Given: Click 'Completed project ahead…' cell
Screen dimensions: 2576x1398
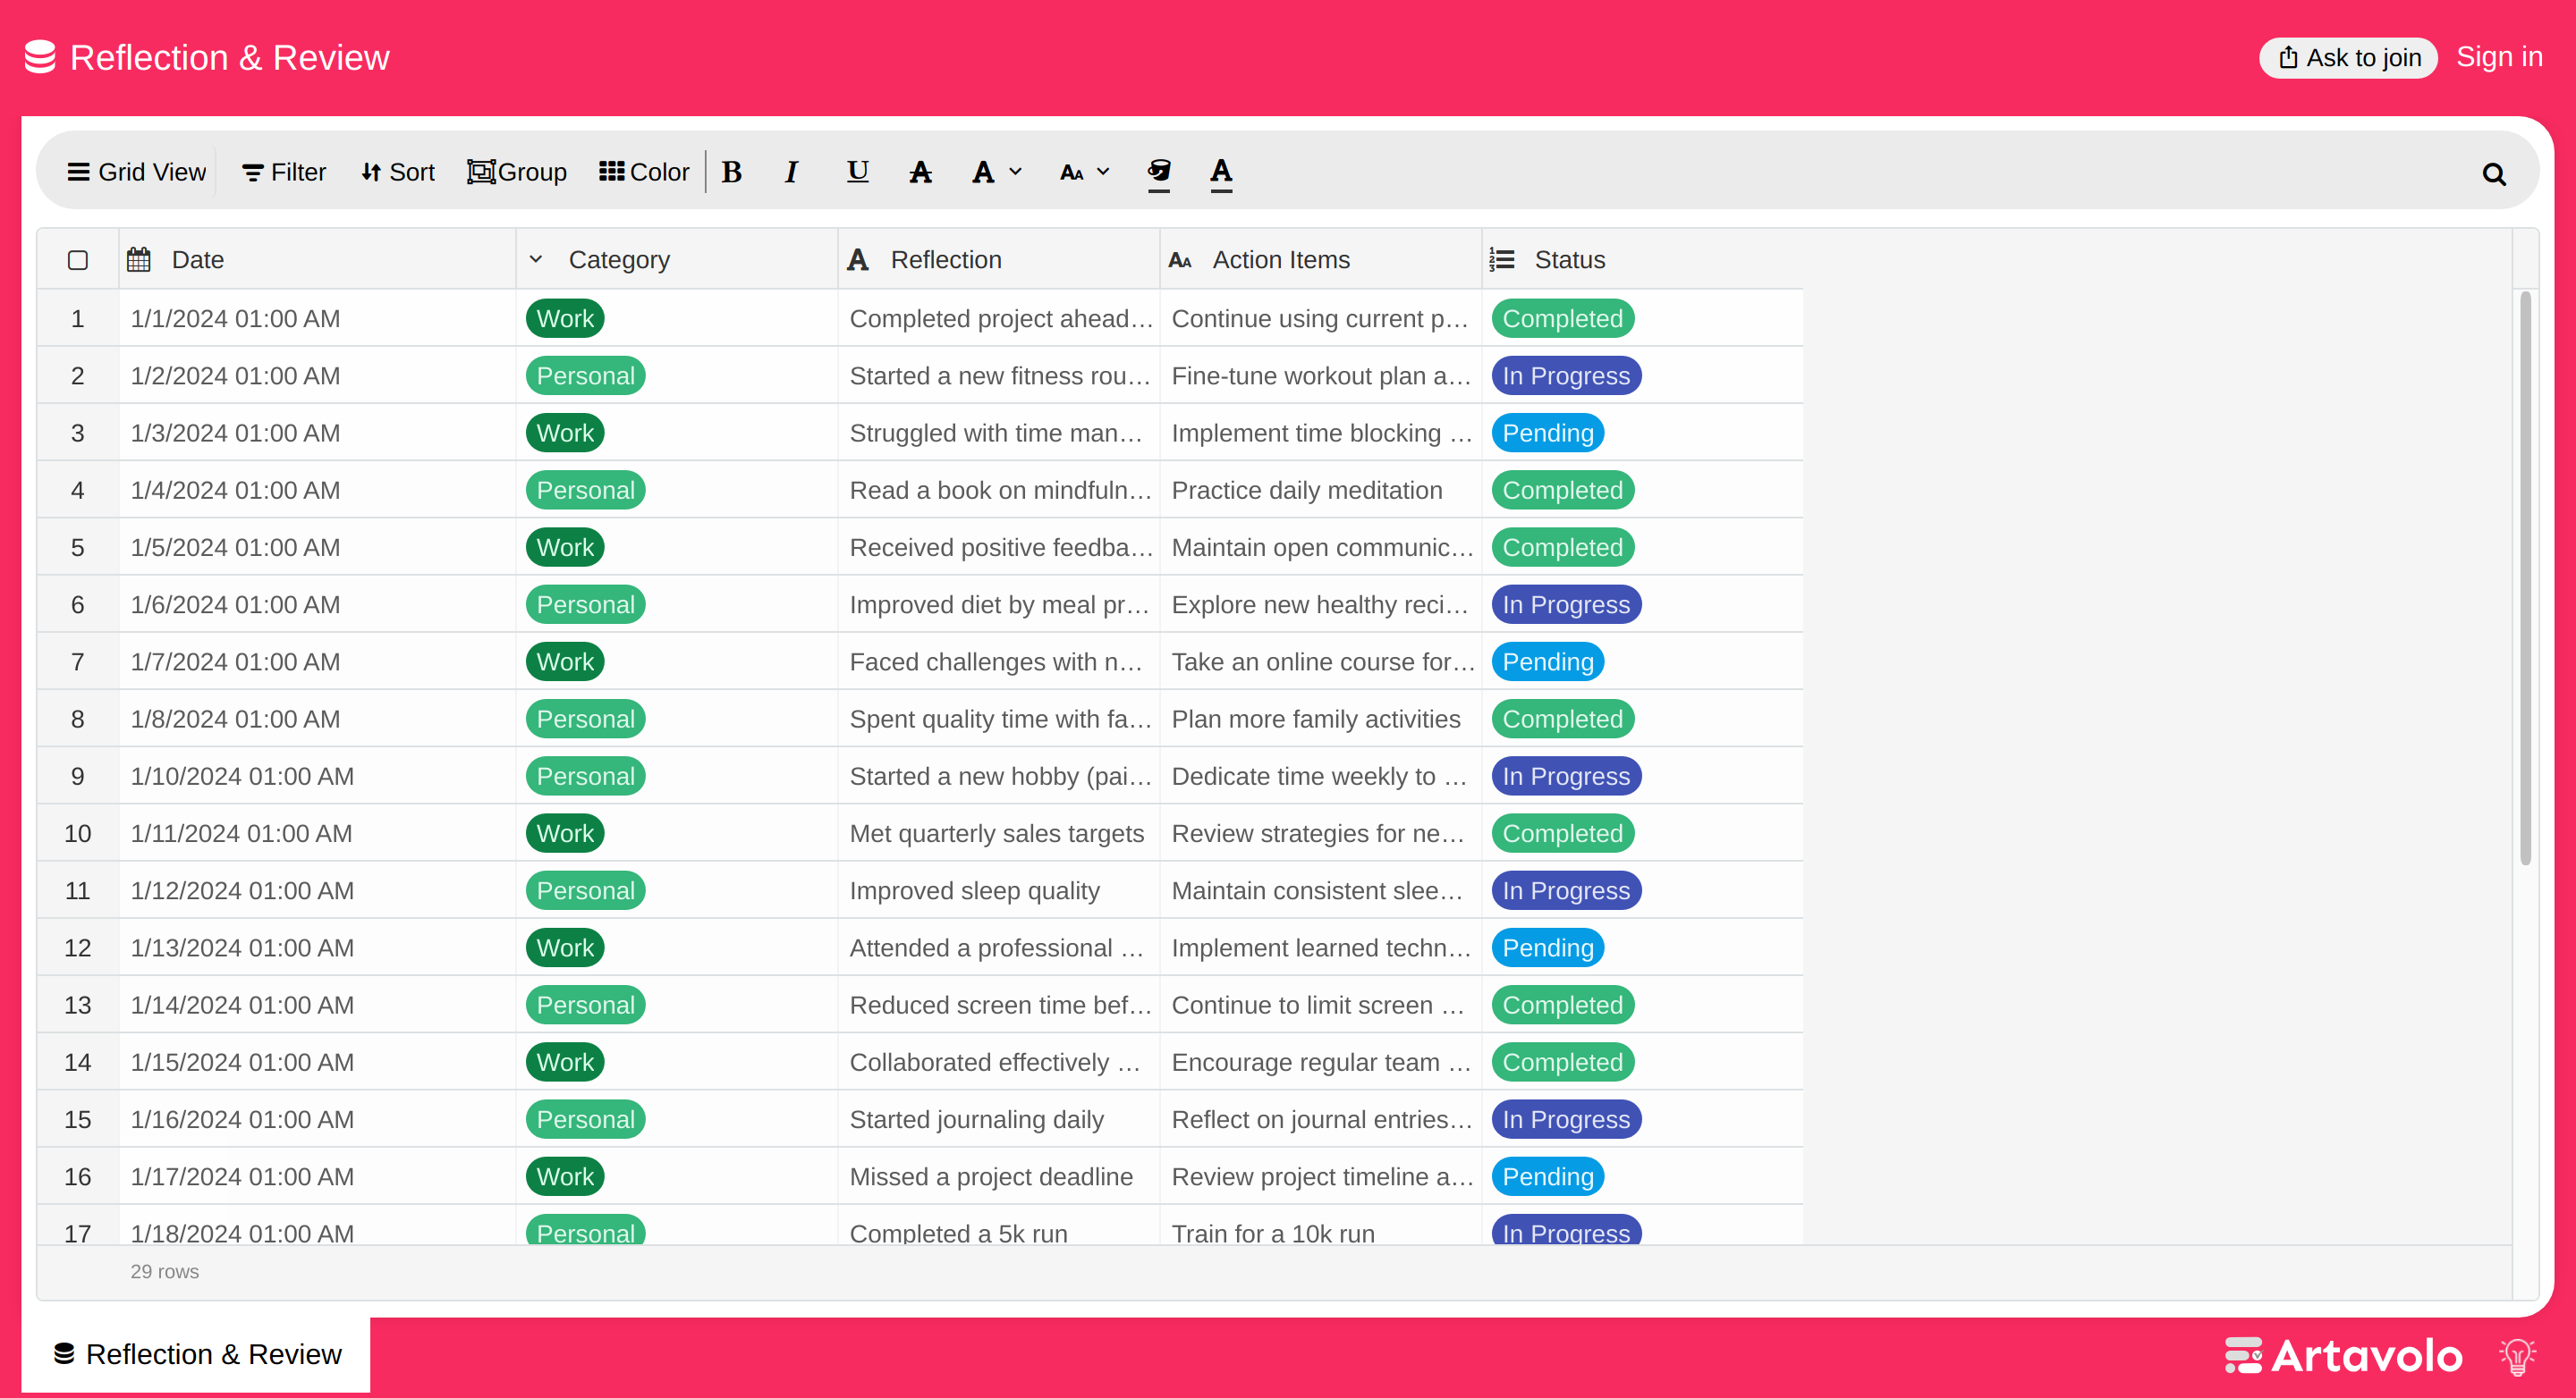Looking at the screenshot, I should point(998,319).
